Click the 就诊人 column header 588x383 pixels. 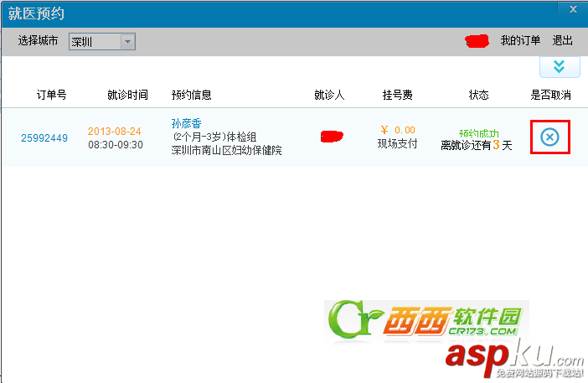pyautogui.click(x=329, y=95)
